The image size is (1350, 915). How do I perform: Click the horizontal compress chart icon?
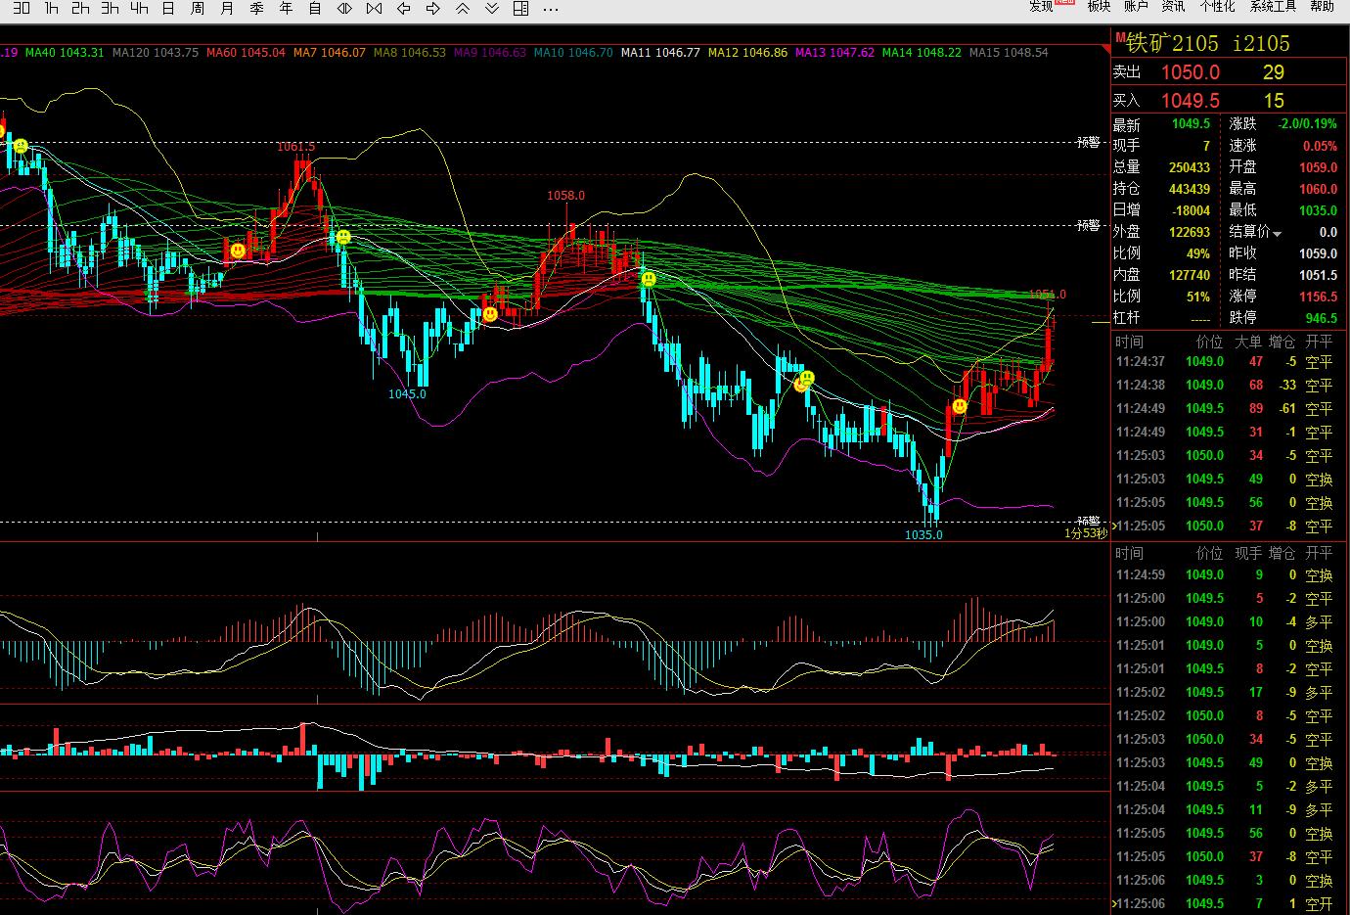tap(374, 8)
